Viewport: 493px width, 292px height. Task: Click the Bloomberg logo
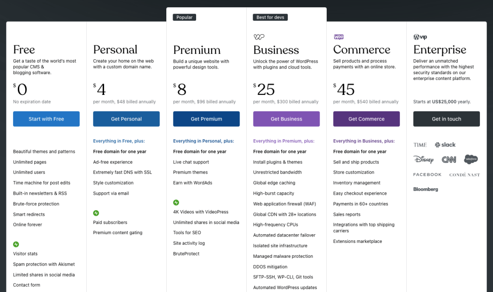[x=426, y=189]
